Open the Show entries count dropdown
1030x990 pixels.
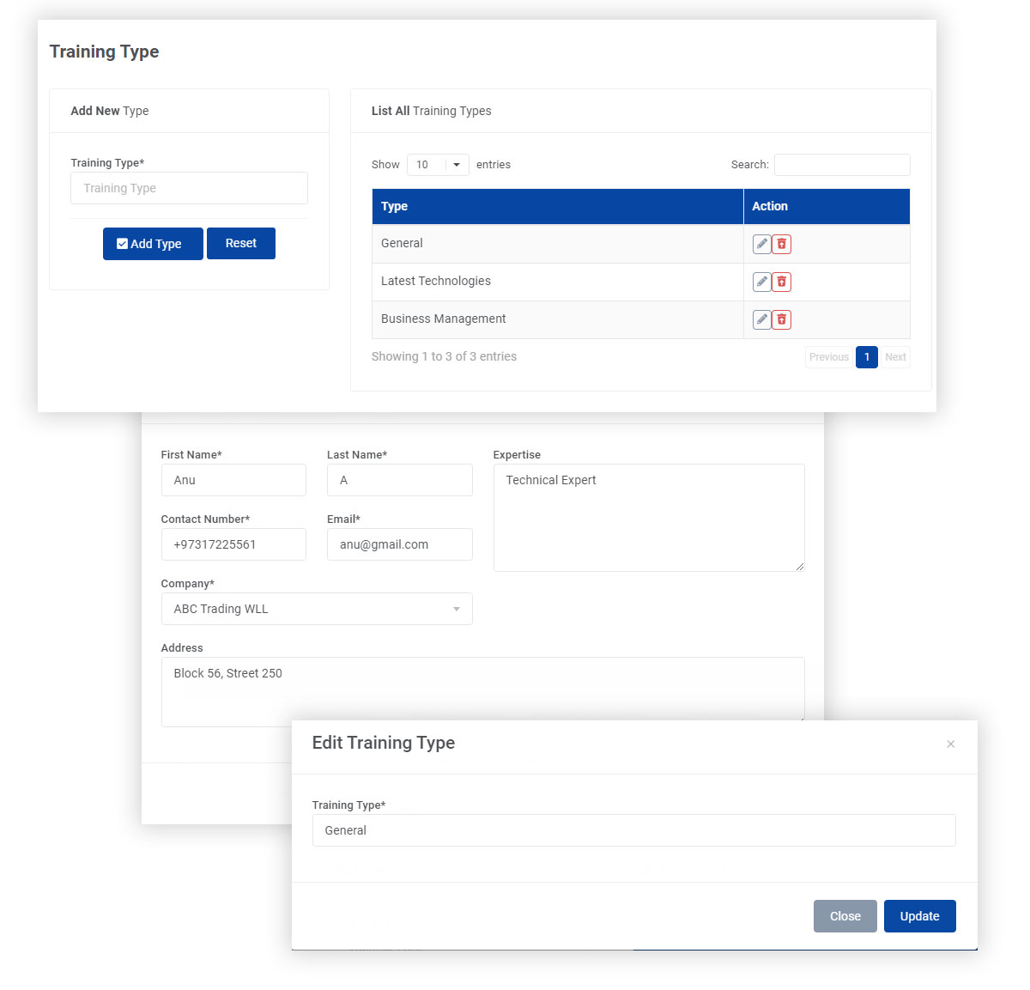tap(438, 165)
